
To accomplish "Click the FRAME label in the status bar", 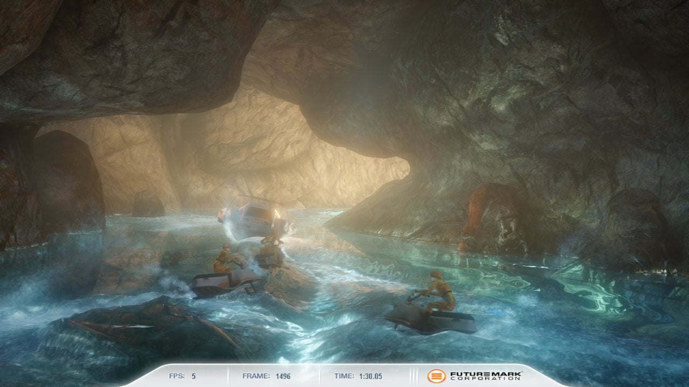I will (x=255, y=376).
